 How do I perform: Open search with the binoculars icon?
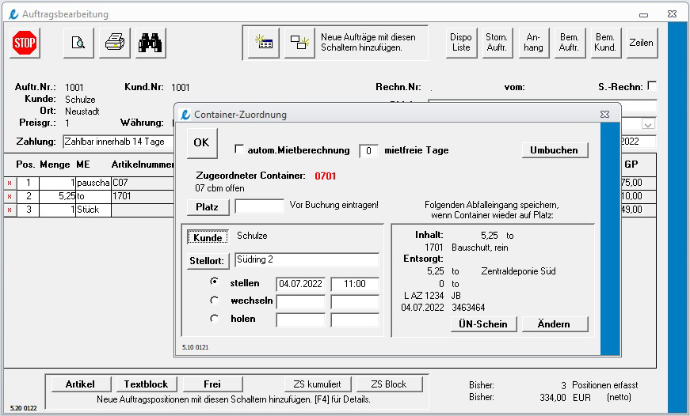[151, 43]
